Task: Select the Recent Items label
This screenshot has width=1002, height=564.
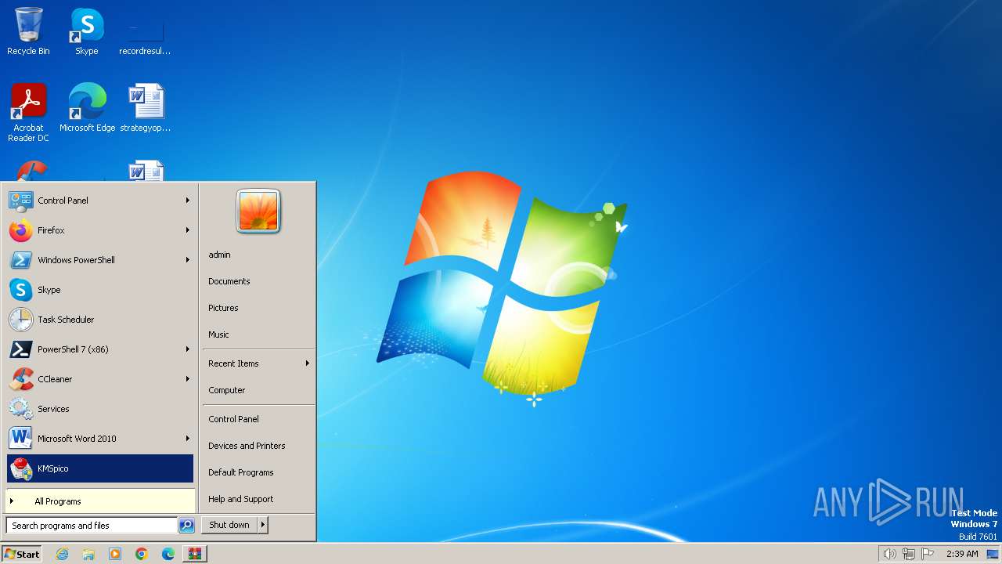Action: pos(233,363)
